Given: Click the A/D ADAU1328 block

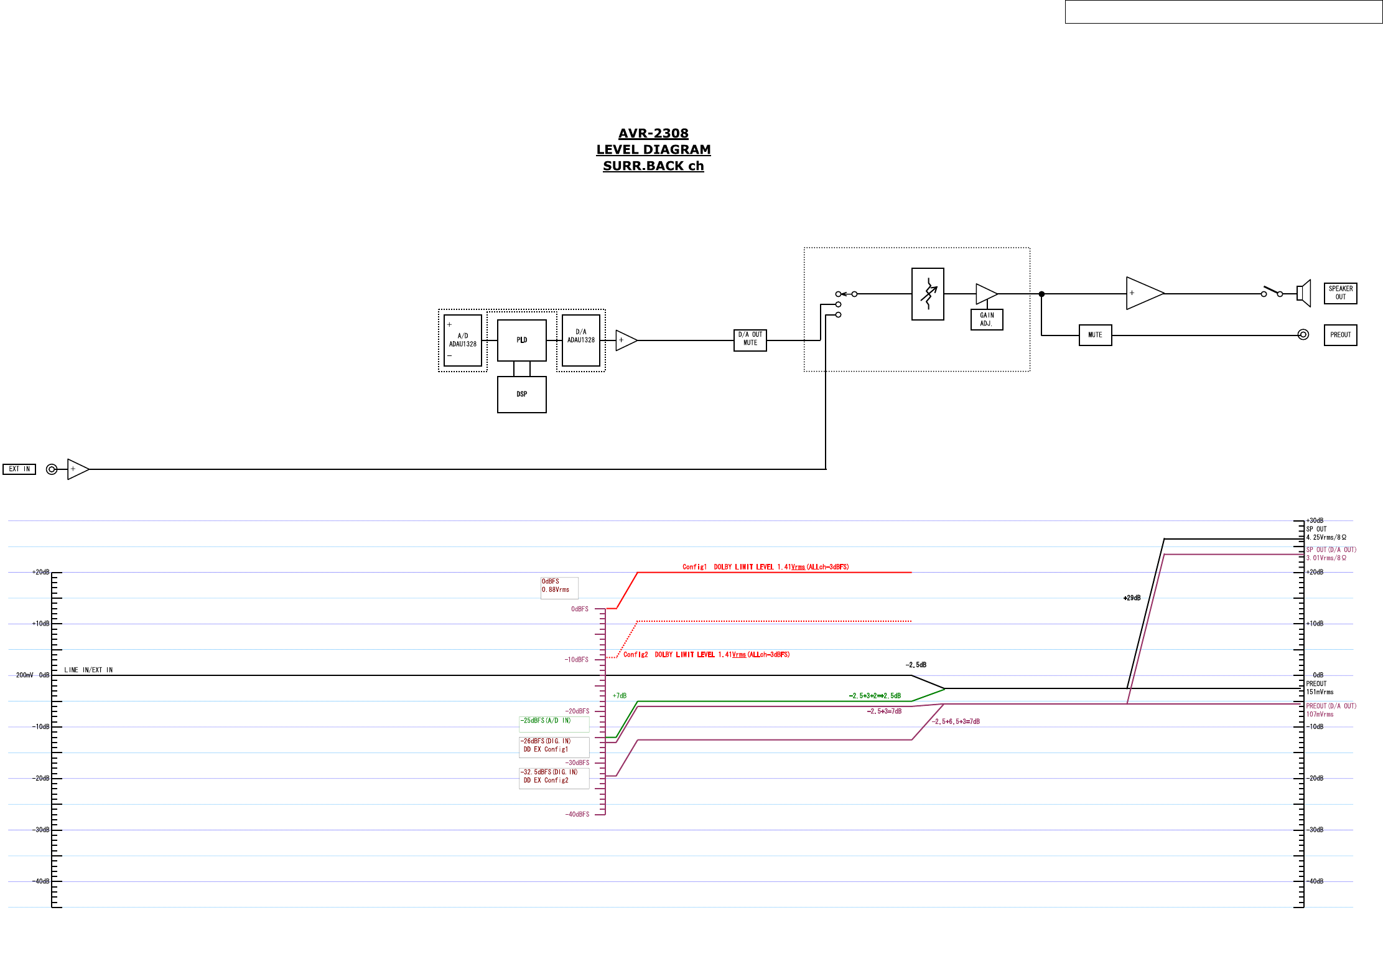Looking at the screenshot, I should point(462,340).
